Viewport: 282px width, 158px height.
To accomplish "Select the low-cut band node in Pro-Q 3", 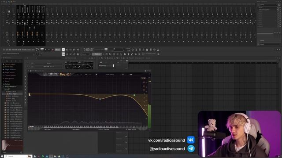I will (30, 94).
